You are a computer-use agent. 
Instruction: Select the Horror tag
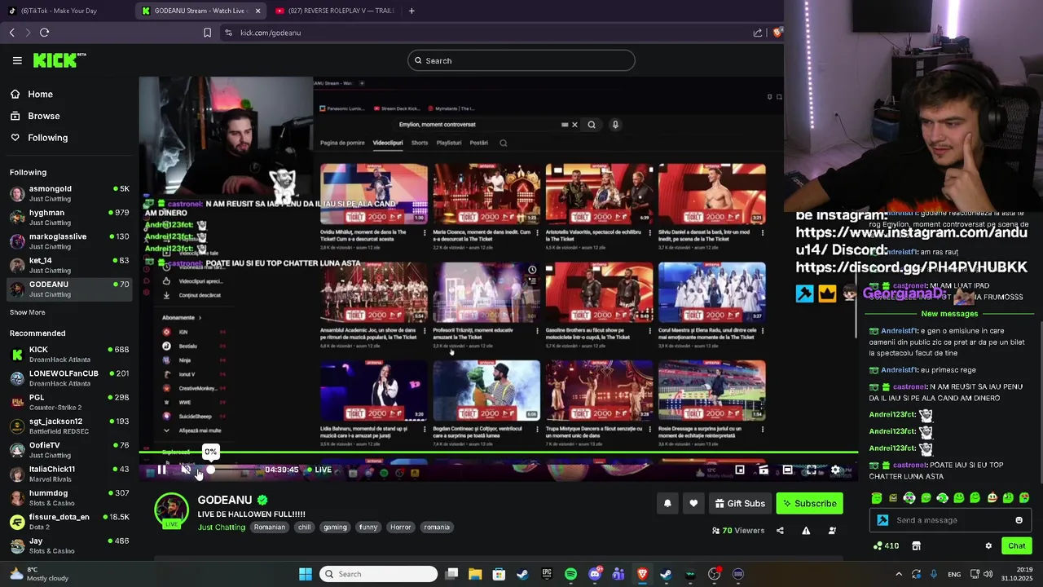pyautogui.click(x=401, y=527)
